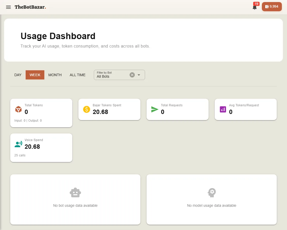Click 'No bot usage data available' text

tap(75, 205)
